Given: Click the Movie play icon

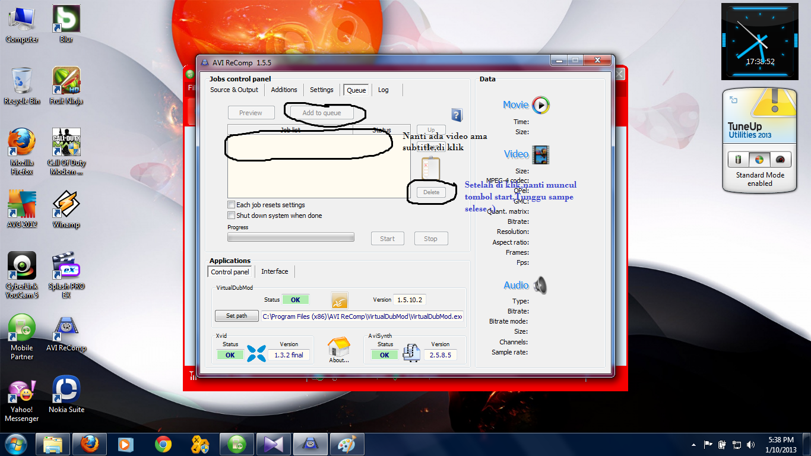Looking at the screenshot, I should (x=541, y=105).
